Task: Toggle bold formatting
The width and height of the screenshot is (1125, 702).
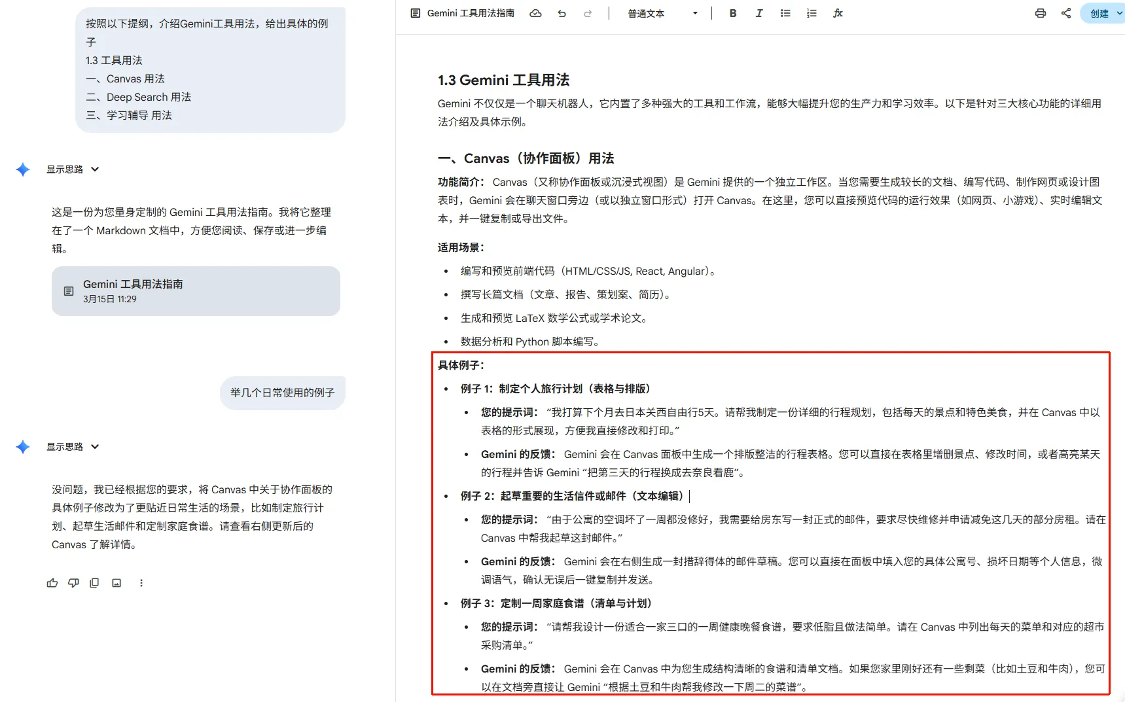Action: coord(733,13)
